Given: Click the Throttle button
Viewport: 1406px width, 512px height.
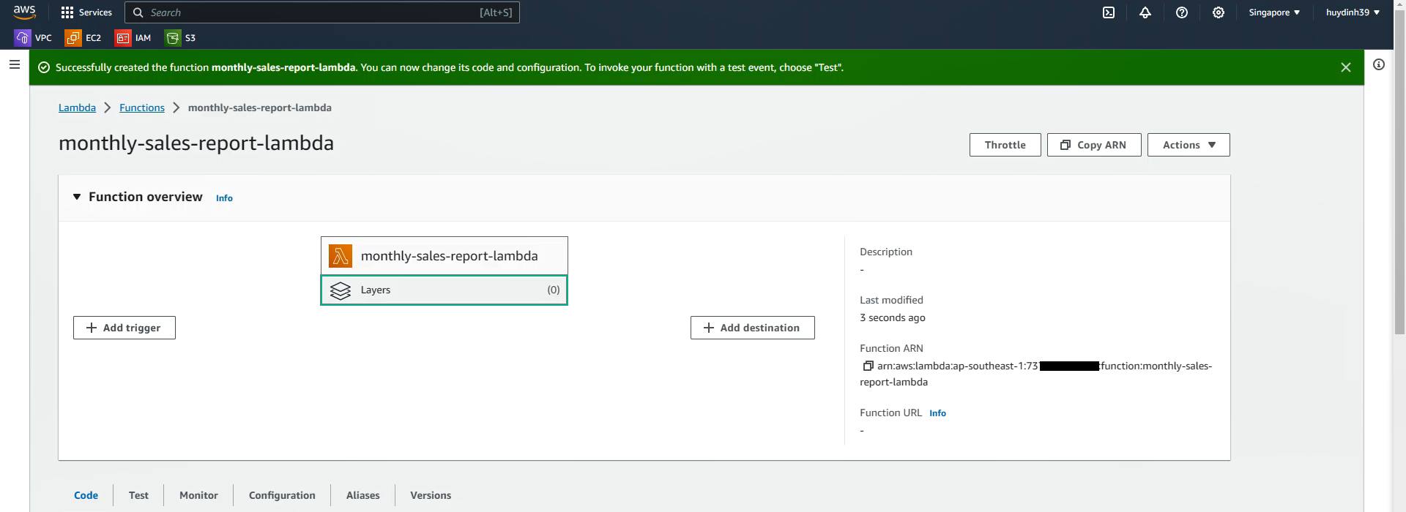Looking at the screenshot, I should pyautogui.click(x=1005, y=145).
